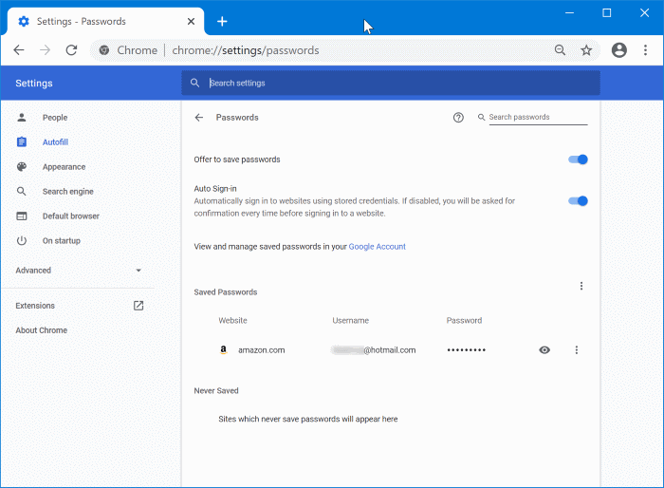Turn off Offer to save passwords toggle
The image size is (664, 488).
[579, 160]
